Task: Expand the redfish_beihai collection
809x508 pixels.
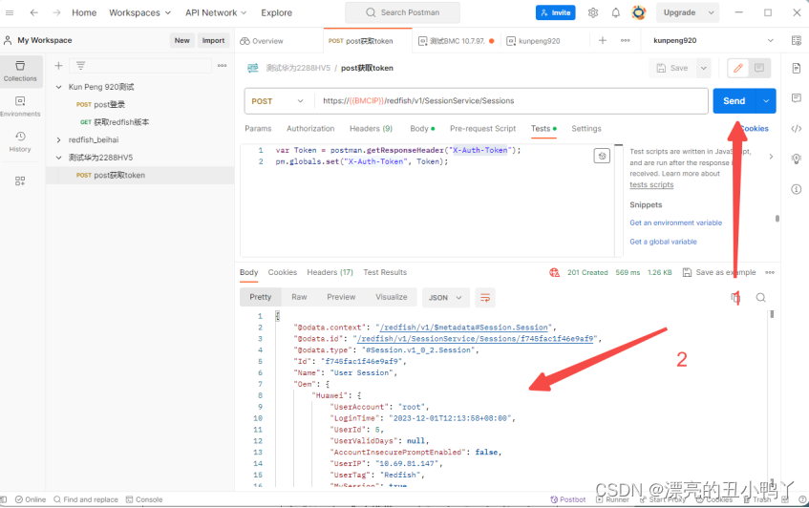Action: coord(59,139)
